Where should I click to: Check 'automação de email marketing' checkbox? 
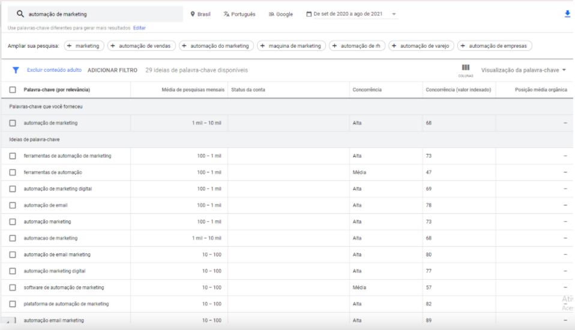(13, 255)
